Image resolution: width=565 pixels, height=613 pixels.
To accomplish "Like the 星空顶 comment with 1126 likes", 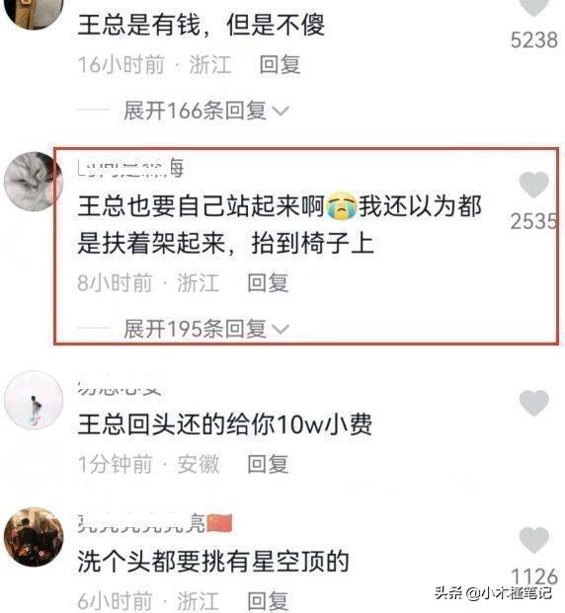I will click(x=533, y=540).
